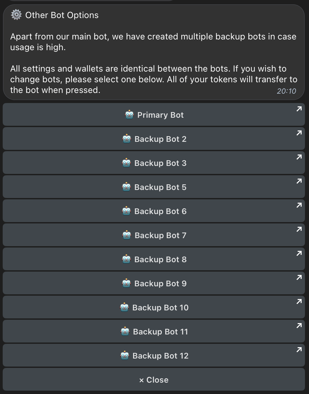Screen dimensions: 309x394
Task: Switch to Backup Bot 12 label
Action: [x=160, y=356]
